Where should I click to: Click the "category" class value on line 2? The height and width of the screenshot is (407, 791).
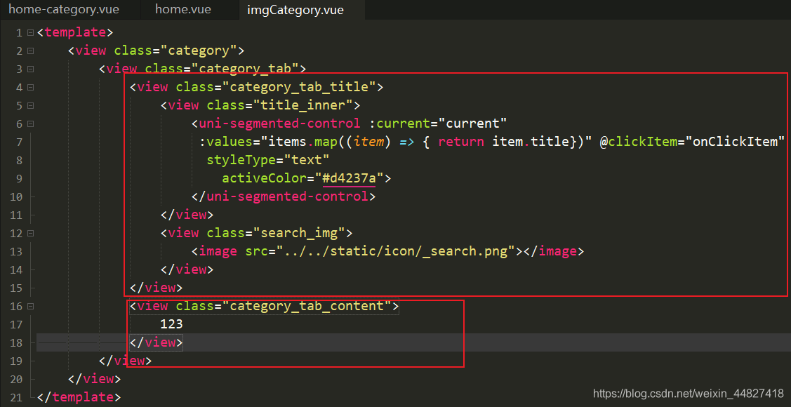199,51
